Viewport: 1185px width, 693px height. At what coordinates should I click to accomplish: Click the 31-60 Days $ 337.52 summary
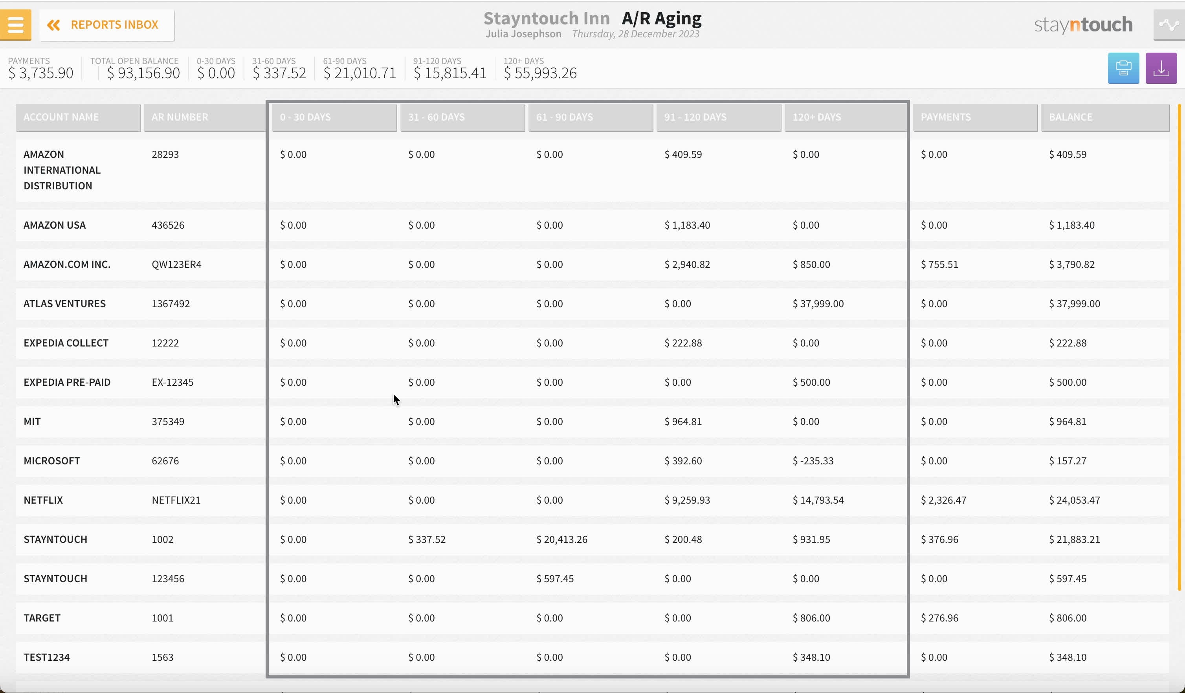[279, 69]
